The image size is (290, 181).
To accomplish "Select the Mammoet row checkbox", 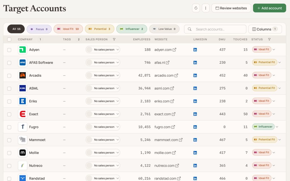I will tap(9, 140).
